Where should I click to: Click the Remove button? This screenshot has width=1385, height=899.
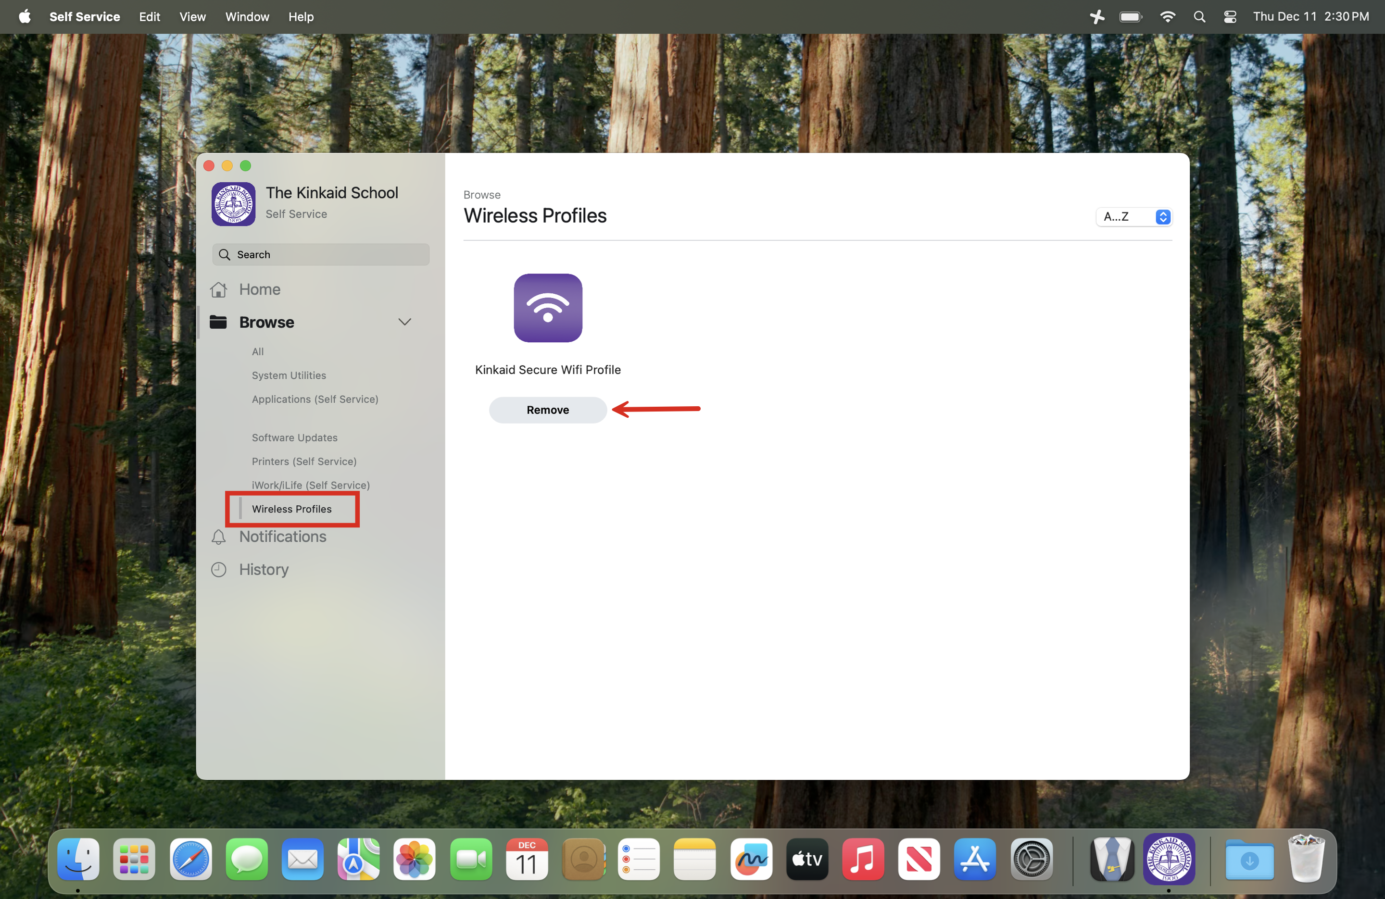tap(547, 410)
